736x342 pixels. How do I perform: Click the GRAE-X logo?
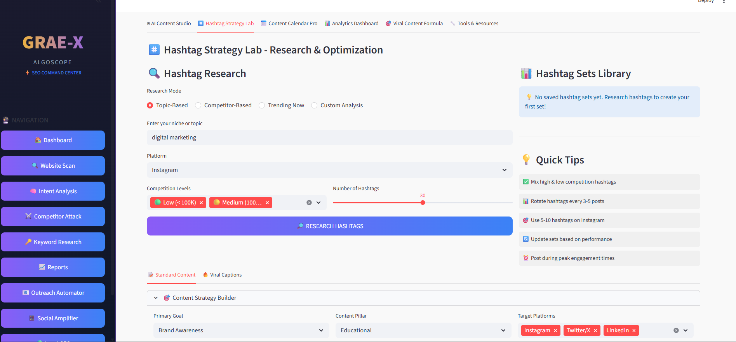tap(53, 43)
